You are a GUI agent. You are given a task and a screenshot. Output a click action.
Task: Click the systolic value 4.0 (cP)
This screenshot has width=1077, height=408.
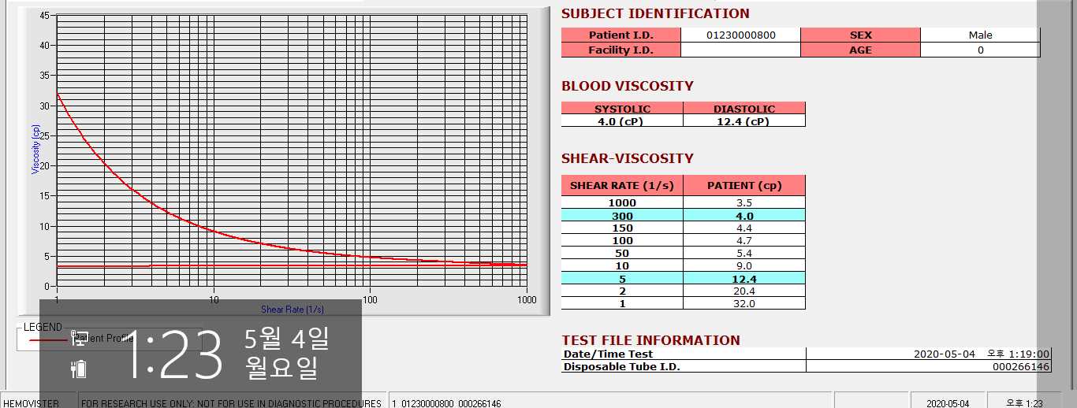coord(622,121)
